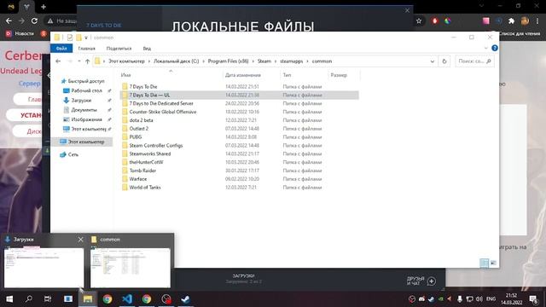
Task: Select the Steamworks Shared folder
Action: pyautogui.click(x=150, y=153)
